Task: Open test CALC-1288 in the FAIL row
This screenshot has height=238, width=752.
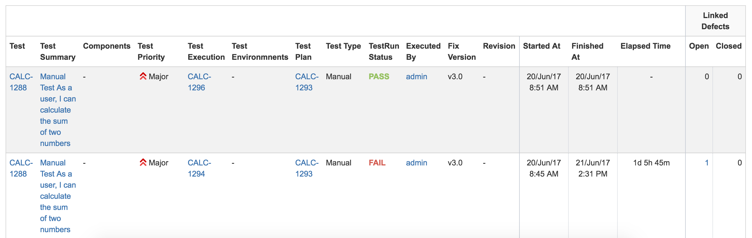Action: [x=21, y=168]
